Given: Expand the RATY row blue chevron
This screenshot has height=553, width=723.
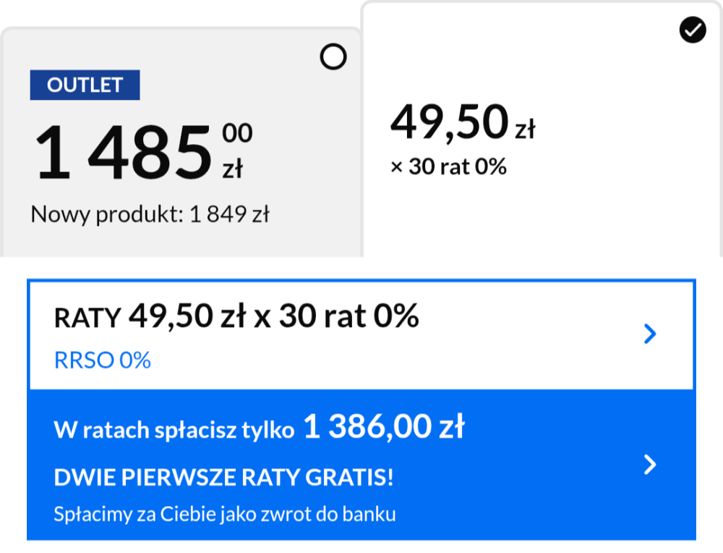Looking at the screenshot, I should [650, 334].
